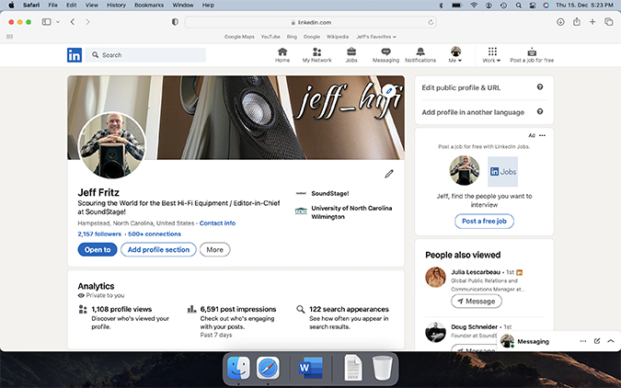Show Safari tab overview
This screenshot has width=621, height=388.
[x=609, y=22]
